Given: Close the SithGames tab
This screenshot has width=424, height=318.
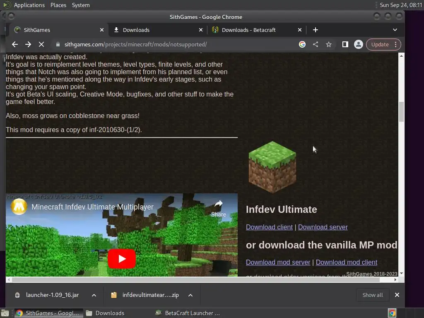Looking at the screenshot, I should [102, 30].
